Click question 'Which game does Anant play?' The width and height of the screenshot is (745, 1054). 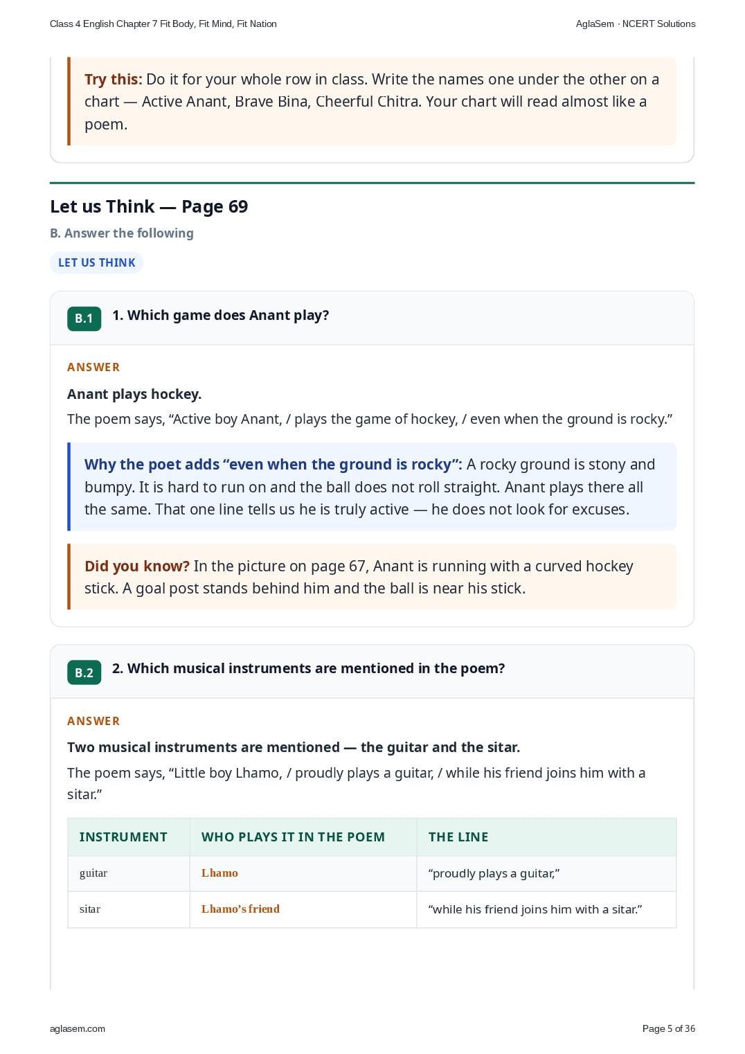pos(221,315)
